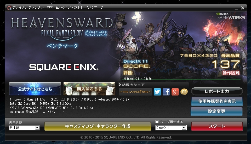Share the result on Facebook

166,92
